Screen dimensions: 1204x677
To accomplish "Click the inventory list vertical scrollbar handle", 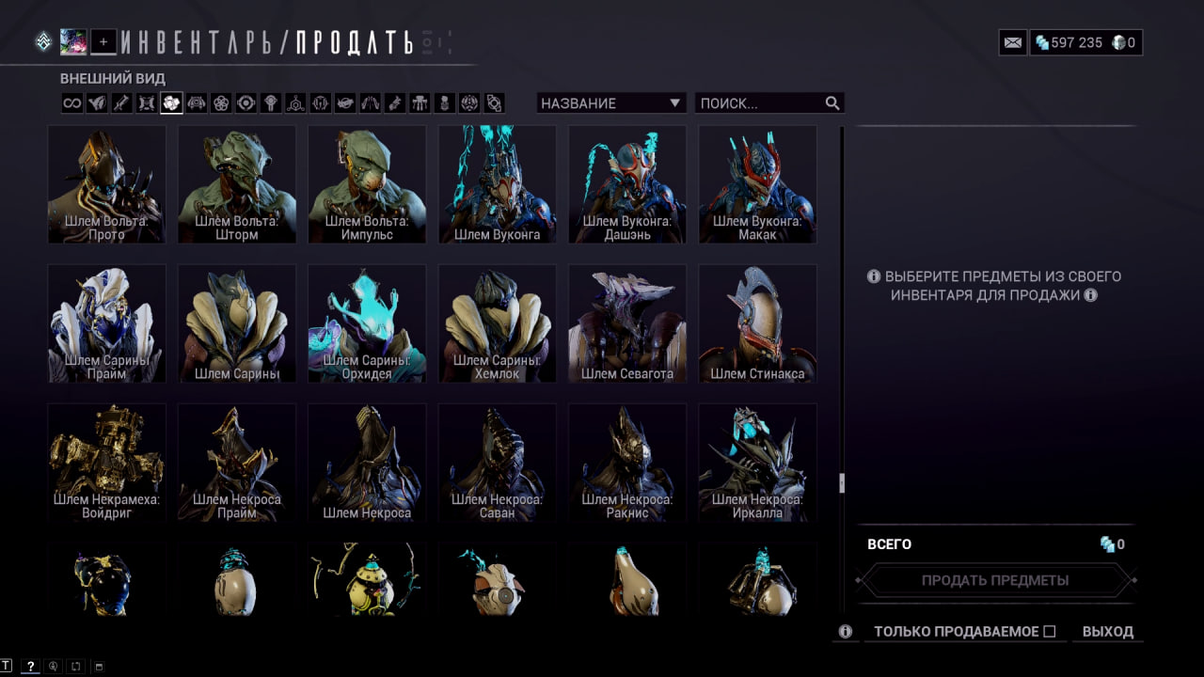I will [x=842, y=483].
